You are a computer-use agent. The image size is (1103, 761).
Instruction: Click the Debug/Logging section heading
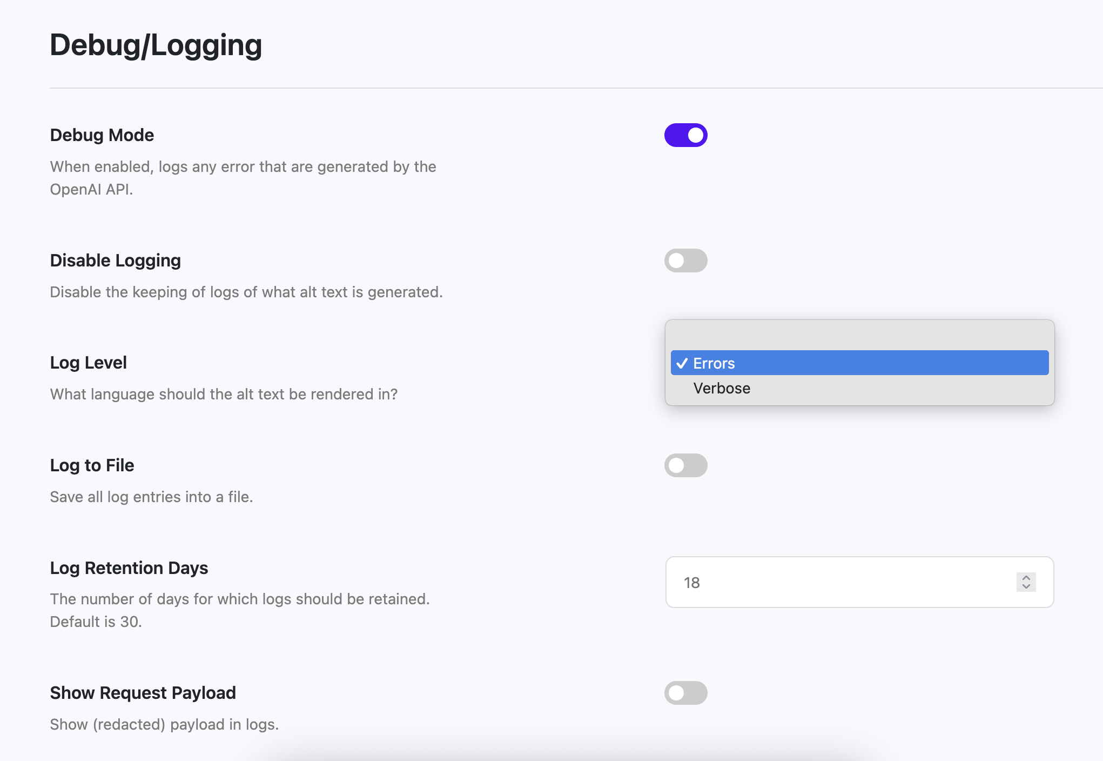(x=156, y=45)
